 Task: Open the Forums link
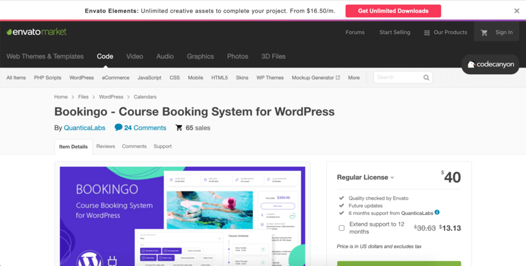[355, 32]
